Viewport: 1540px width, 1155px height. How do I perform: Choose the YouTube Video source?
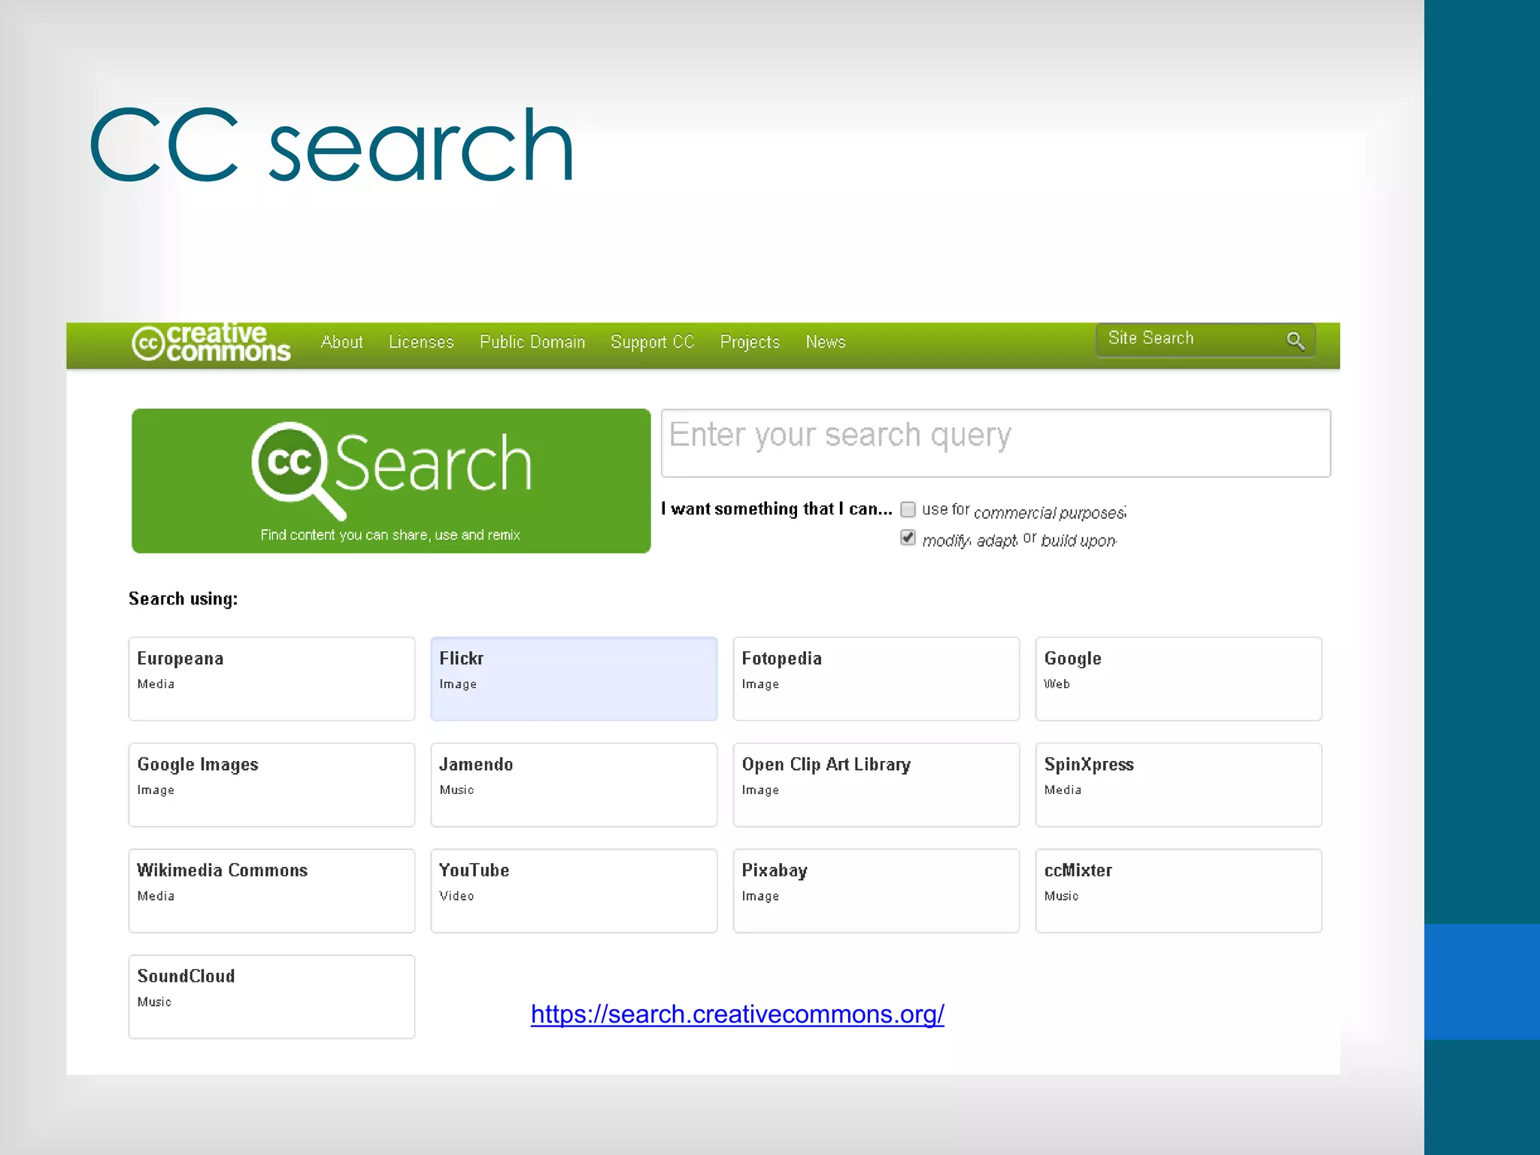[x=574, y=891]
